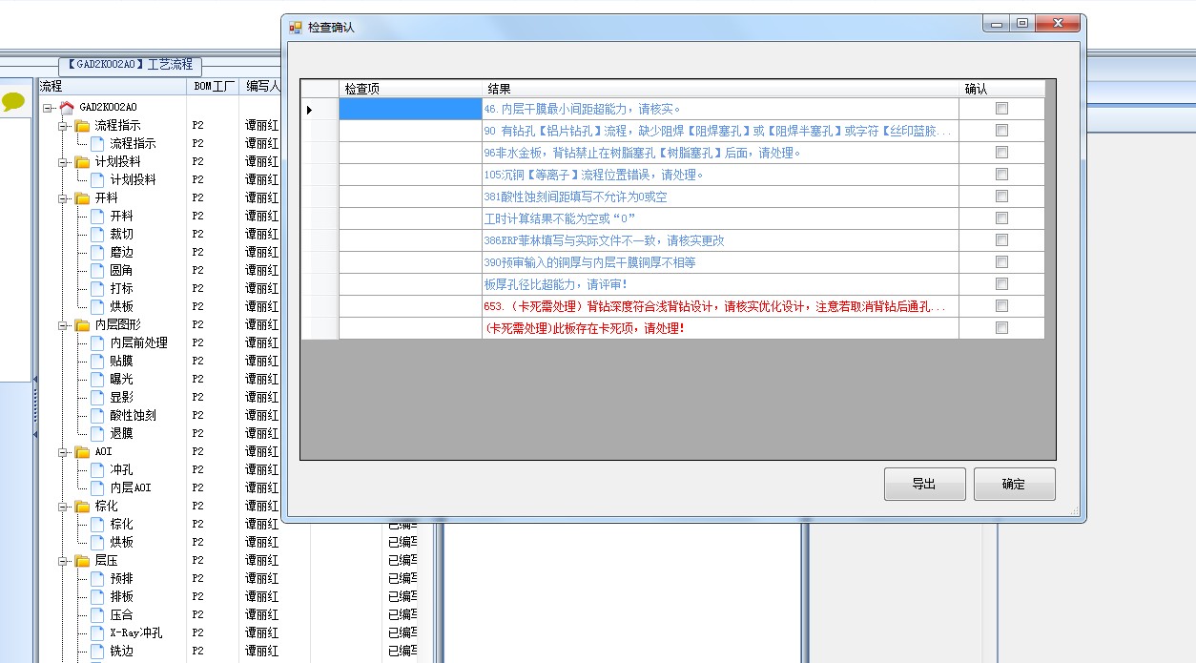The height and width of the screenshot is (663, 1196).
Task: Click the 检查确认 dialog title bar icon
Action: point(296,28)
